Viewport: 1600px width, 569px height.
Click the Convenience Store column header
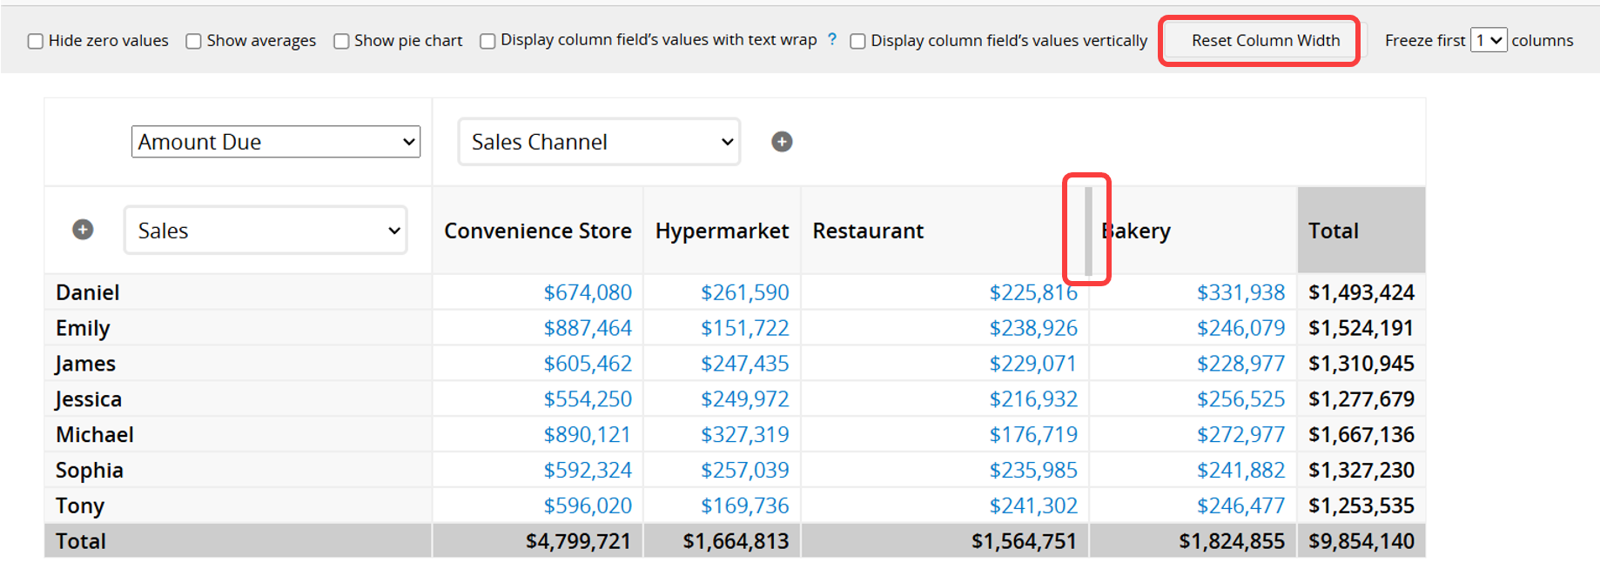(537, 231)
